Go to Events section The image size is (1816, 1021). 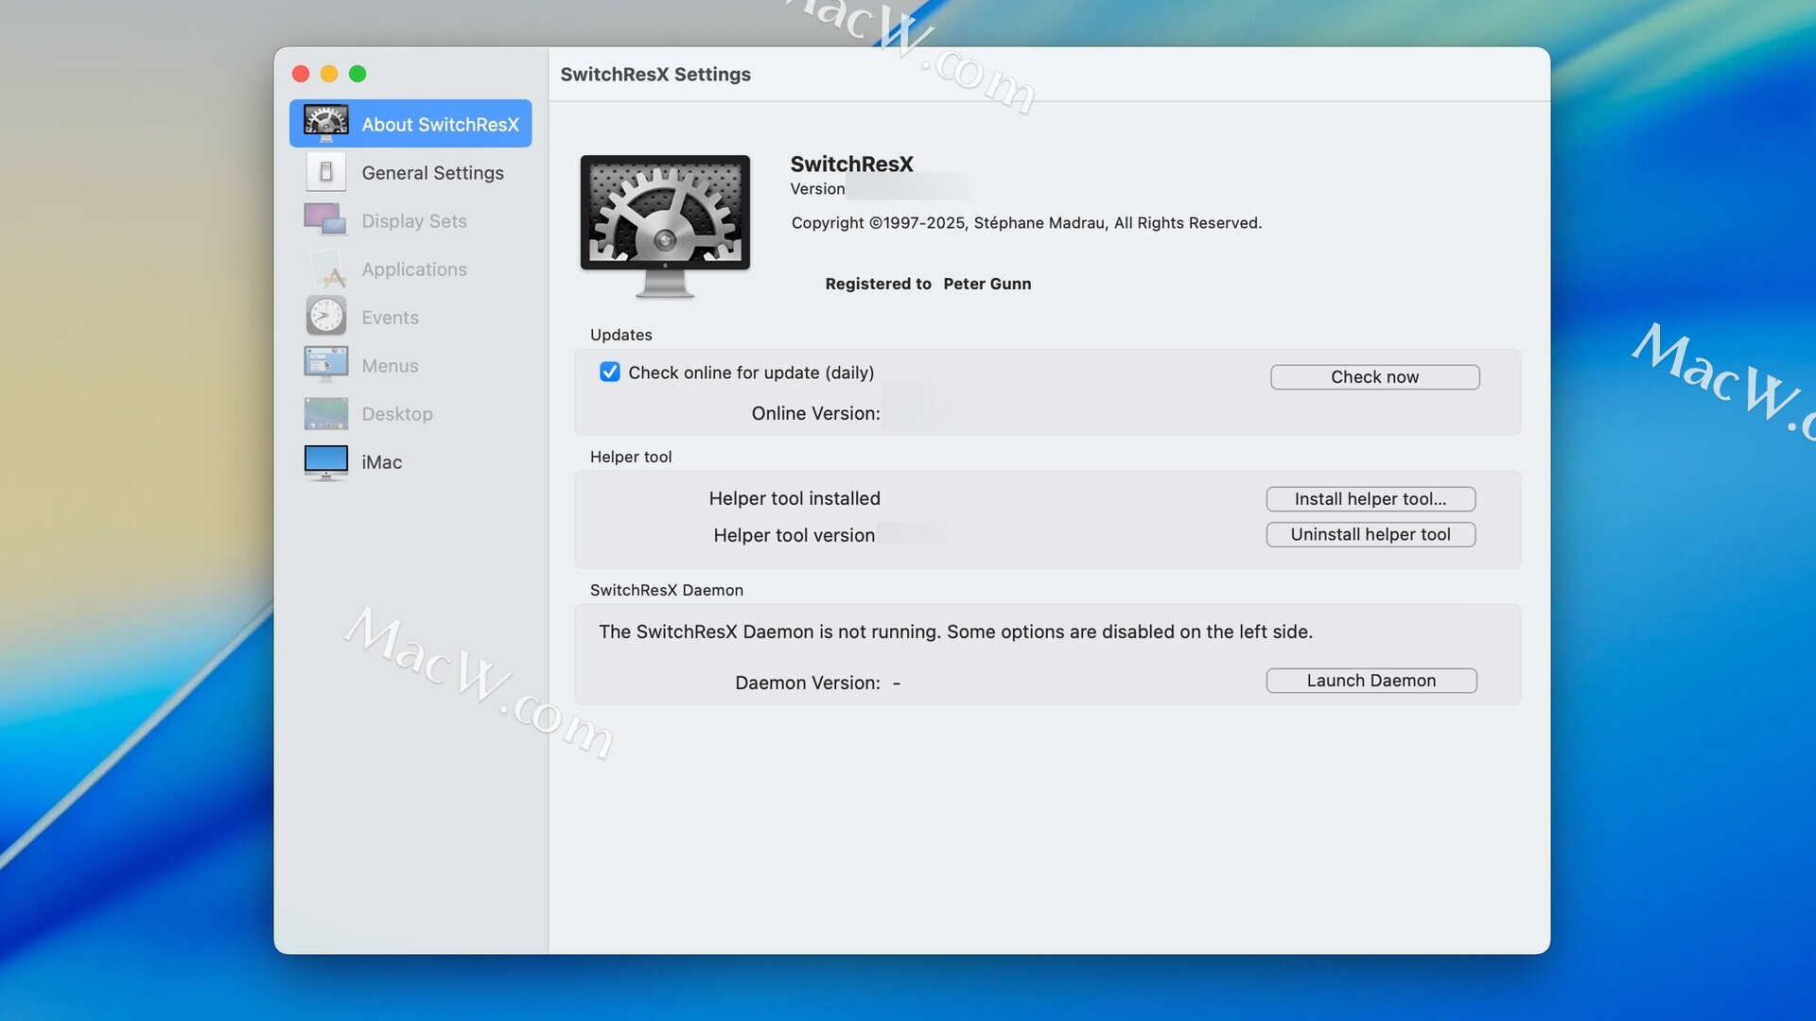[x=390, y=318]
